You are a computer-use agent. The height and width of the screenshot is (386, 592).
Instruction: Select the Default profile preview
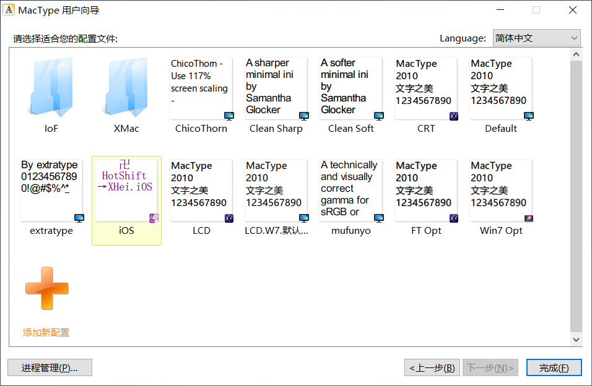point(501,88)
